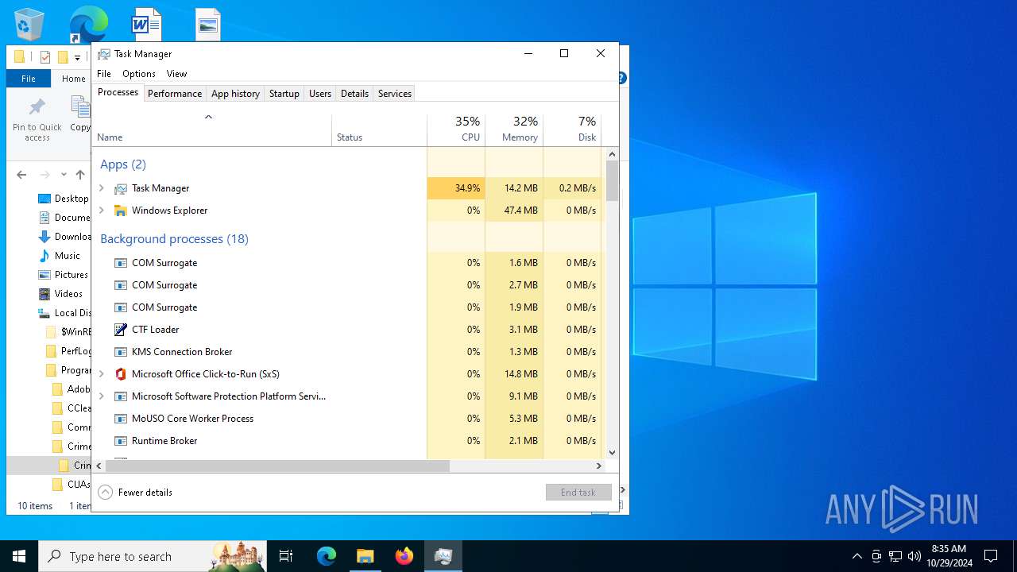Click Task Manager taskbar button
This screenshot has width=1017, height=572.
(x=443, y=556)
